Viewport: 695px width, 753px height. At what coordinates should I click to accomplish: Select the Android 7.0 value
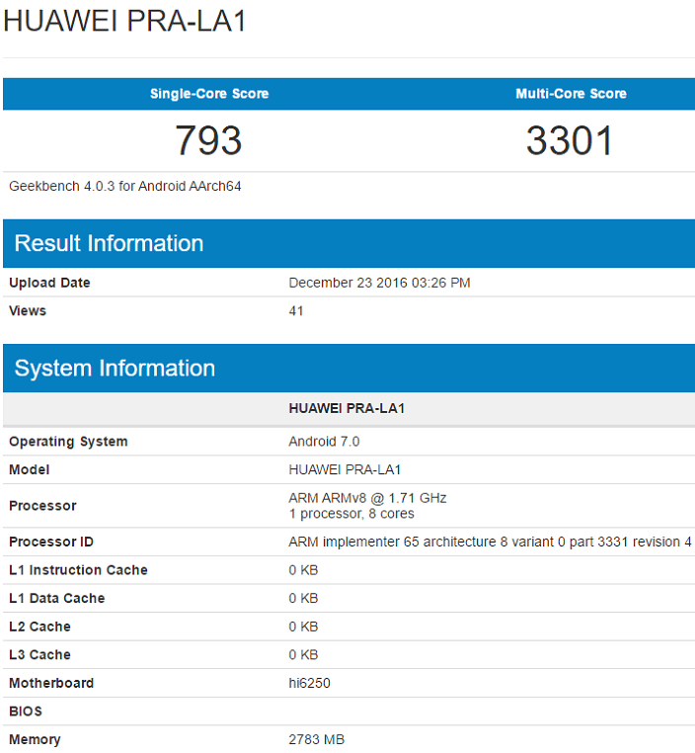324,442
